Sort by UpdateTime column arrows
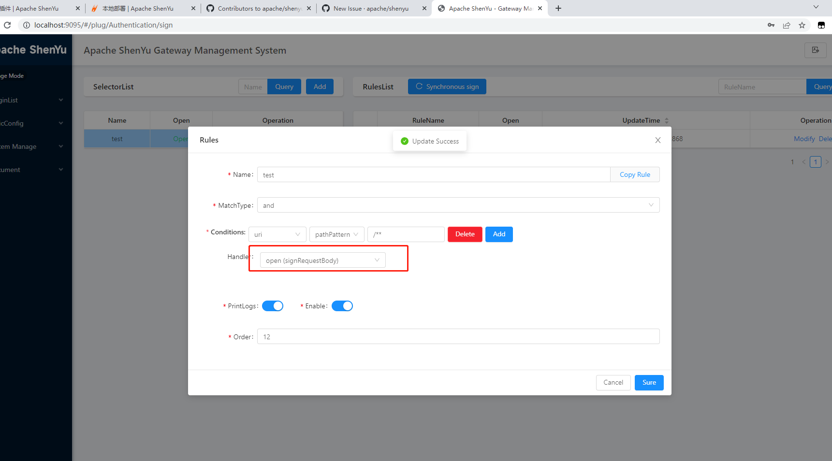The image size is (832, 461). coord(667,120)
